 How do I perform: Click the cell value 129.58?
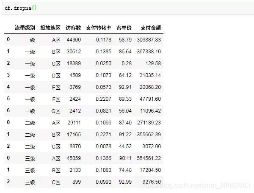[x=153, y=63]
